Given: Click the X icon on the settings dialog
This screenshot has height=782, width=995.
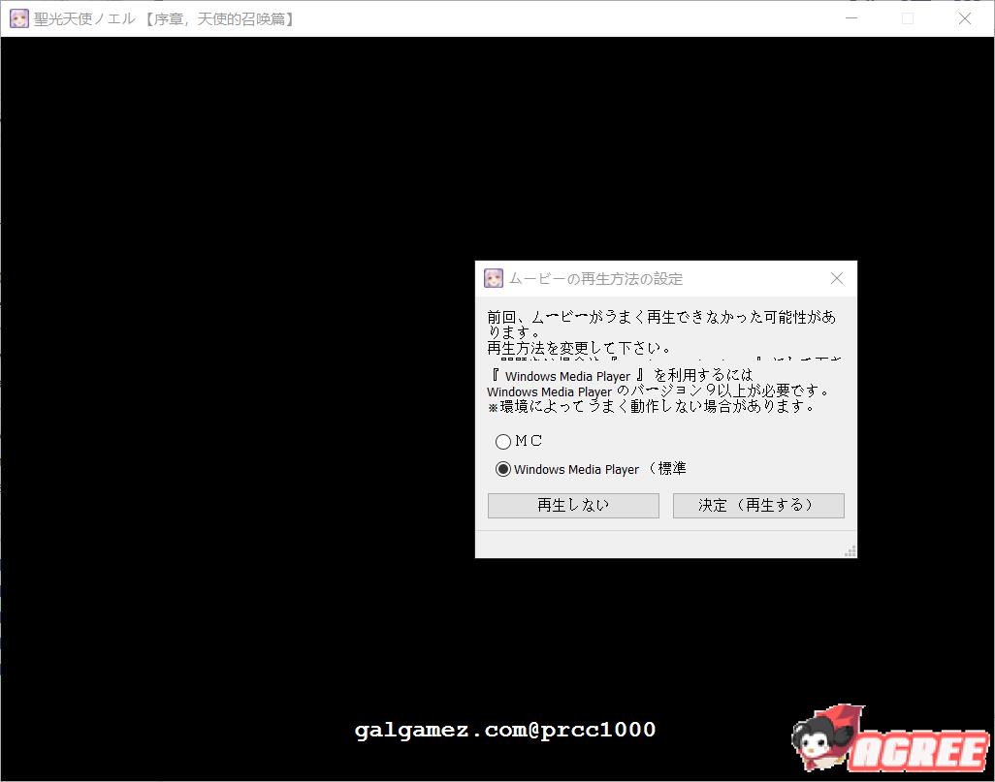Looking at the screenshot, I should click(836, 278).
